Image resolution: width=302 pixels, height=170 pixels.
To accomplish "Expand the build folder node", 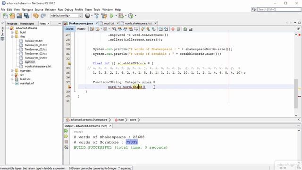I will tap(12, 33).
